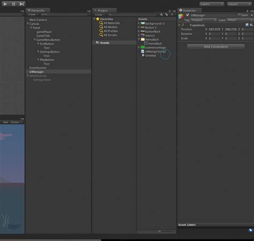Collapse the Canvas tree item
Viewport: 254px width, 241px height.
click(28, 24)
